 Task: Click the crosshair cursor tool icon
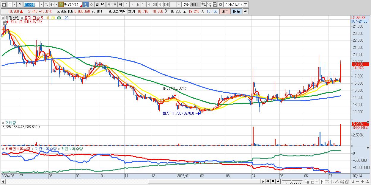(x=322, y=182)
